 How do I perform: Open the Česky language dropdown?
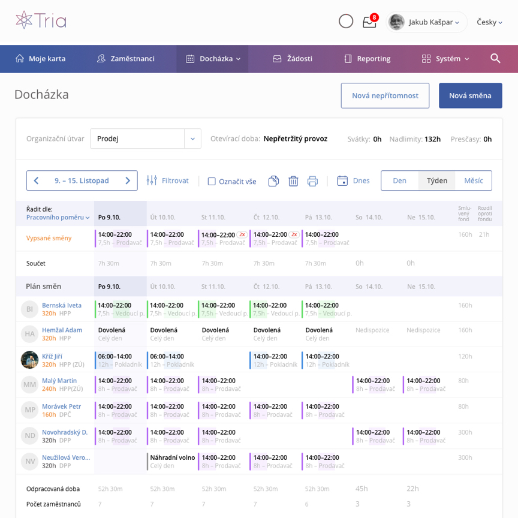point(489,22)
